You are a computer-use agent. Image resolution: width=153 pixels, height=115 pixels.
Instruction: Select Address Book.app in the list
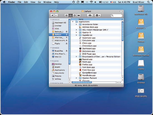click(x=96, y=27)
